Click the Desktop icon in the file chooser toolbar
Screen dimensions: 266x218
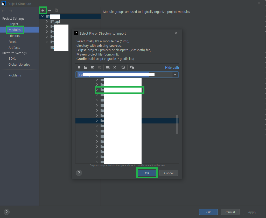86,67
